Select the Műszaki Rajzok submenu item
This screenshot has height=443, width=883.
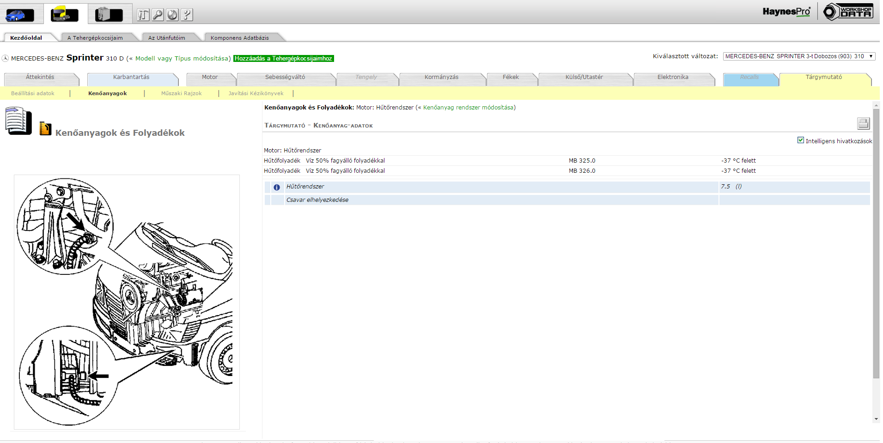point(181,93)
